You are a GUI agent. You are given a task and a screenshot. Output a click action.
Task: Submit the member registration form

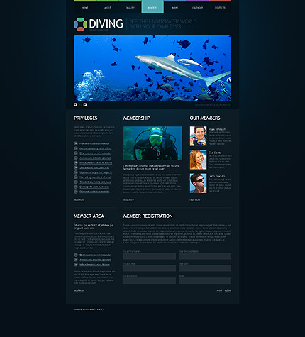[228, 291]
